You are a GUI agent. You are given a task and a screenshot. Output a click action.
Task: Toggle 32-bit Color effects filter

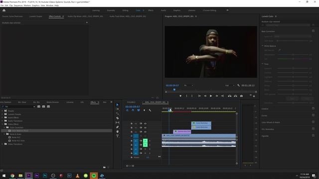point(43,106)
